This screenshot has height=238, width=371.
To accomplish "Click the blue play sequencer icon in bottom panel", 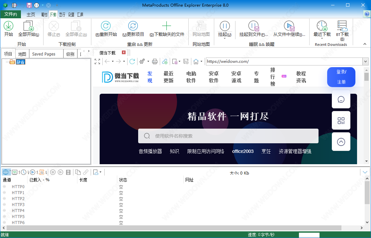I will [33, 172].
